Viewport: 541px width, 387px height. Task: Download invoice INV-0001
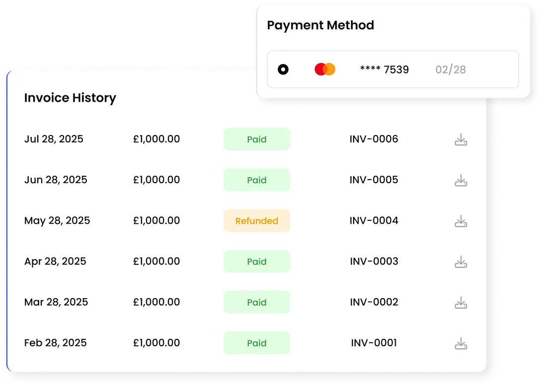(x=461, y=343)
